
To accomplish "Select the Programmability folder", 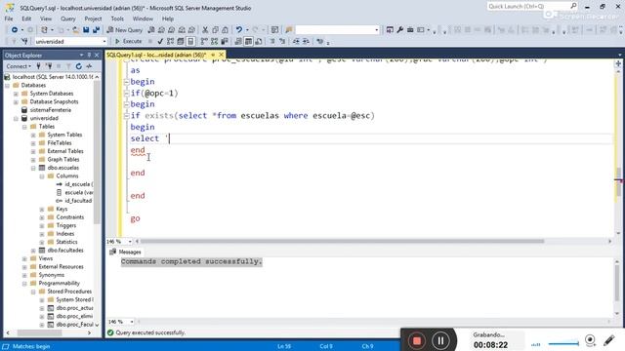I will coord(59,284).
